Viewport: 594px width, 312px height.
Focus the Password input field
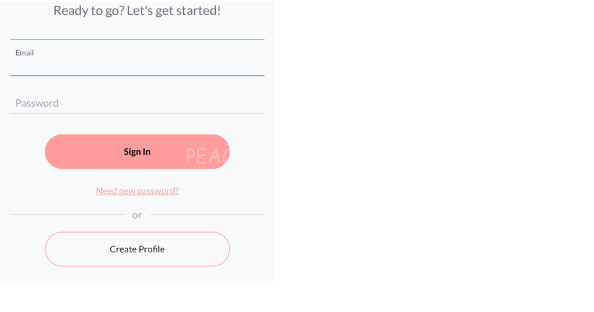(x=137, y=103)
